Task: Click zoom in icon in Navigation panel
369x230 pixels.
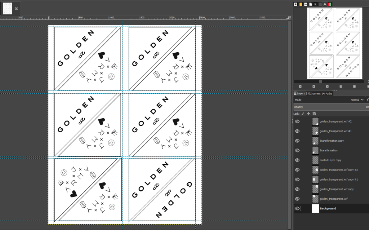Action: coord(314,87)
